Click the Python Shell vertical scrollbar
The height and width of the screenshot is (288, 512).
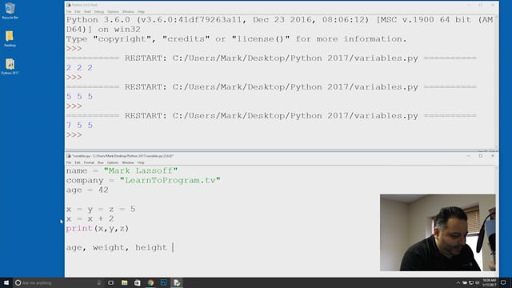(497, 82)
